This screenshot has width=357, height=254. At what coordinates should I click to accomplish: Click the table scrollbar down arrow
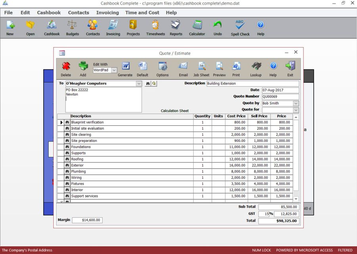click(x=296, y=199)
